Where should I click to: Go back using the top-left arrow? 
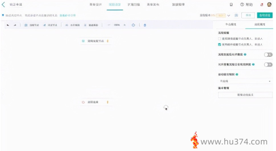(x=3, y=5)
